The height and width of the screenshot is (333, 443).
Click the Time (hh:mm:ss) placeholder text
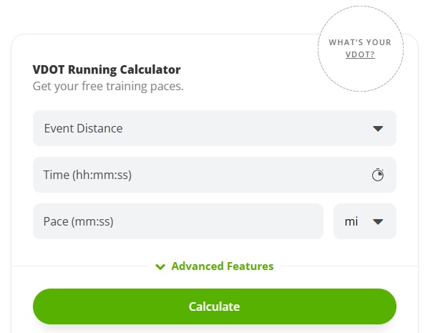pos(87,175)
